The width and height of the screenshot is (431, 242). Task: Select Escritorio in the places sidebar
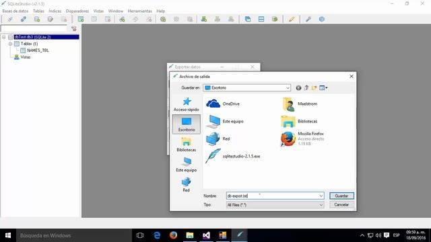click(187, 124)
